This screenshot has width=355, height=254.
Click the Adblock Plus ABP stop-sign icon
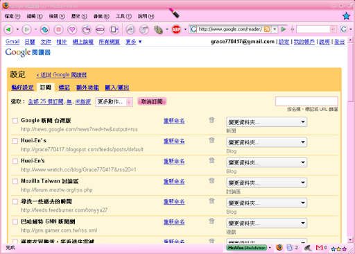[176, 29]
